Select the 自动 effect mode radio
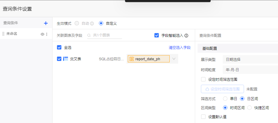Image resolution: width=278 pixels, height=123 pixels. 77,23
